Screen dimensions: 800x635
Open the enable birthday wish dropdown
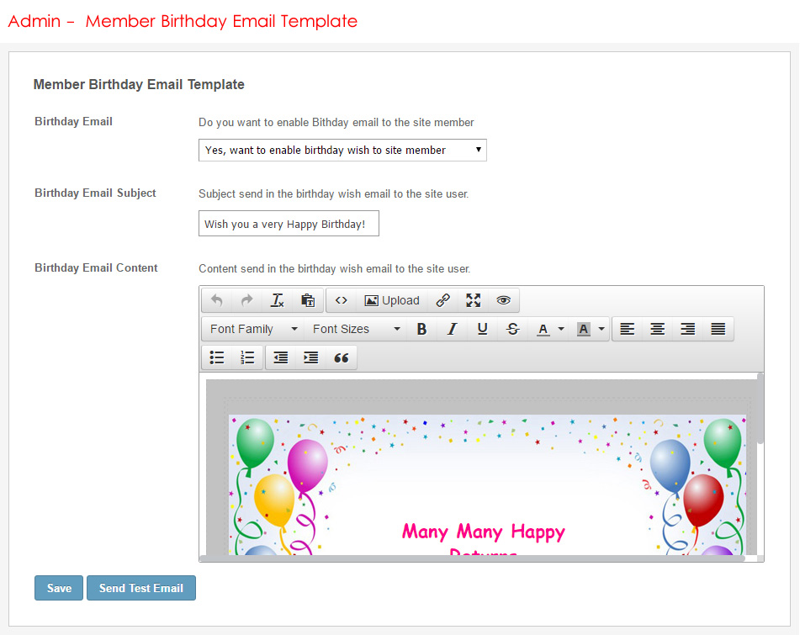pos(342,151)
